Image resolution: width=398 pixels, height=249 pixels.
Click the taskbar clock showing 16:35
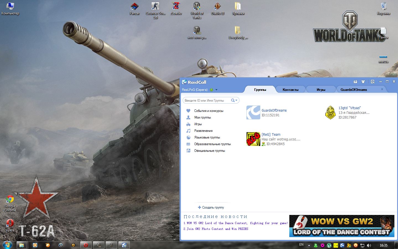click(383, 245)
